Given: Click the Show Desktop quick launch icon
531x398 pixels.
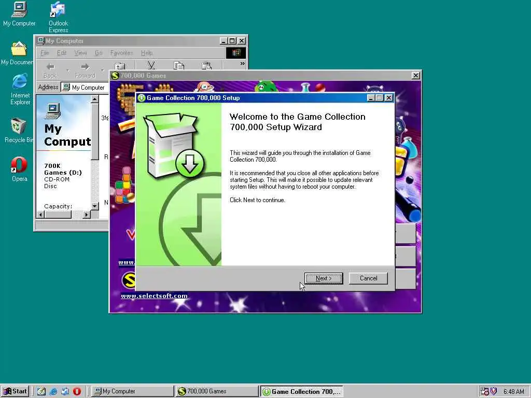Looking at the screenshot, I should pos(41,391).
